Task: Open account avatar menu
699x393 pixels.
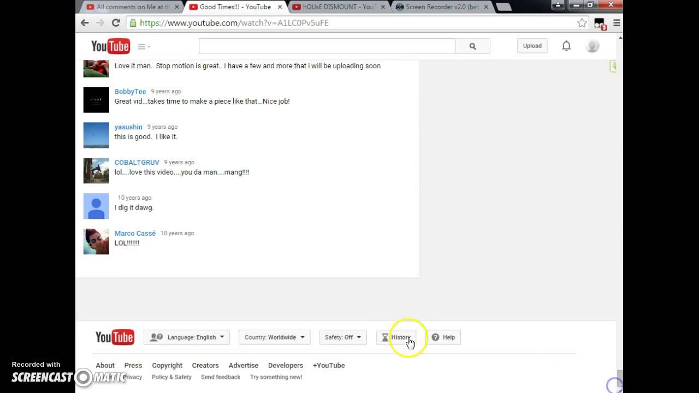Action: coord(593,46)
